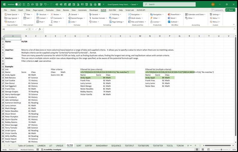Click the red X Review icon
Image resolution: width=238 pixels, height=152 pixels.
coord(52,15)
